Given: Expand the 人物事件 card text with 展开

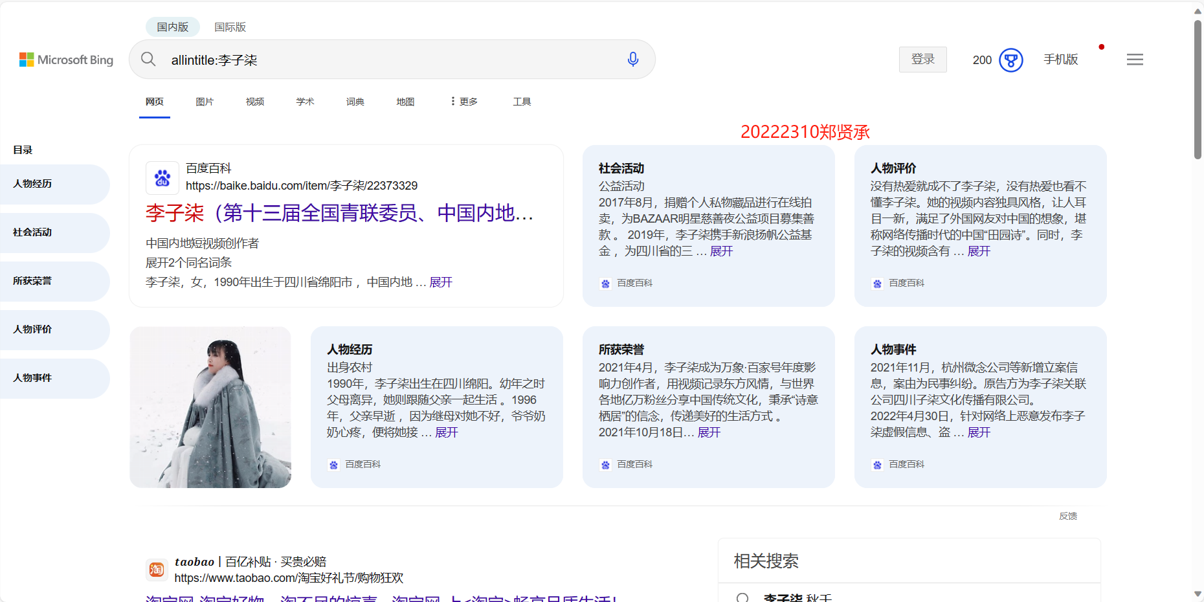Looking at the screenshot, I should click(x=979, y=432).
